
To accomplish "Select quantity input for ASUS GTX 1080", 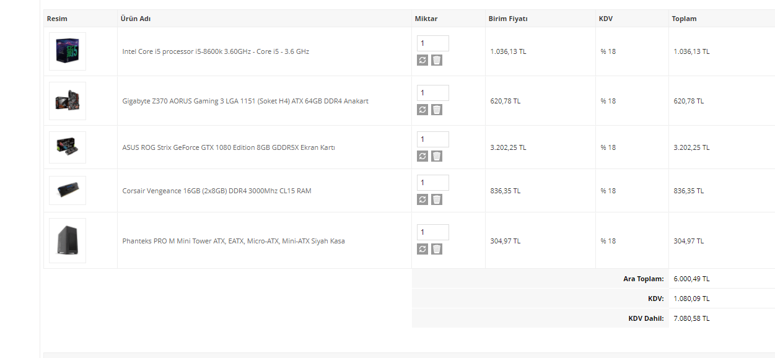I will (432, 139).
